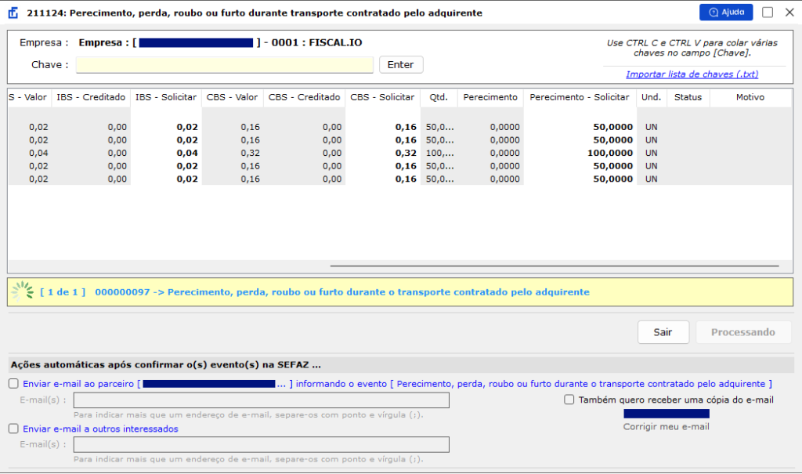Click the CBS - Valor column header
Viewport: 802px width, 474px height.
click(232, 97)
